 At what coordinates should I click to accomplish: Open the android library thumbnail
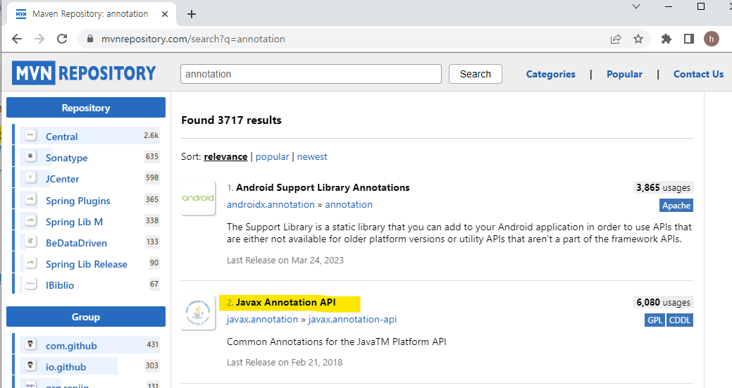pyautogui.click(x=199, y=198)
